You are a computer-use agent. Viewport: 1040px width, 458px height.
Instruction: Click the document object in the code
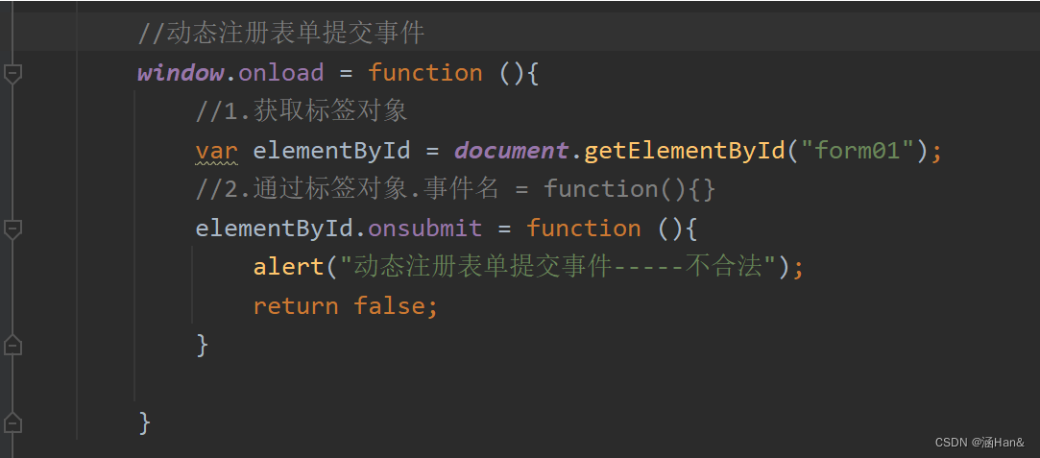pyautogui.click(x=511, y=151)
